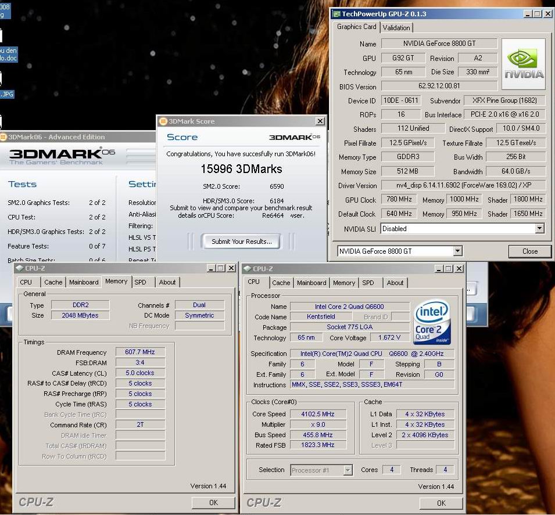Image resolution: width=555 pixels, height=515 pixels.
Task: Close the Processor CPU-Z window
Action: click(x=459, y=269)
